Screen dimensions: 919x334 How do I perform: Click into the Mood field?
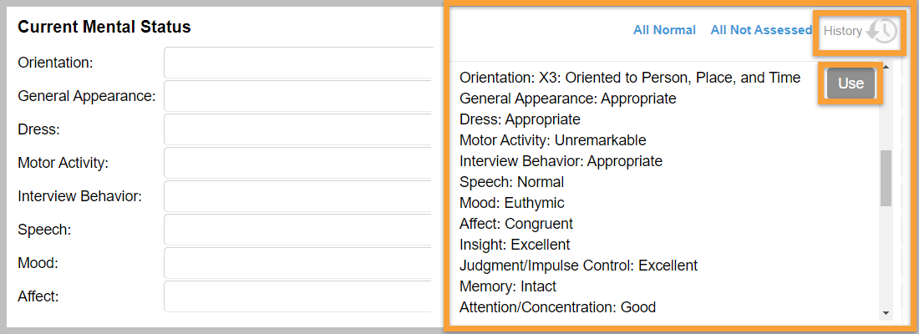(x=301, y=263)
